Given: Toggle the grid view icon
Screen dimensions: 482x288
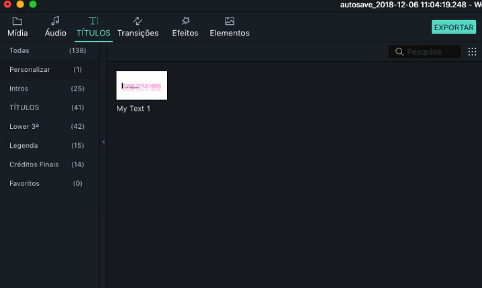Looking at the screenshot, I should coord(472,52).
